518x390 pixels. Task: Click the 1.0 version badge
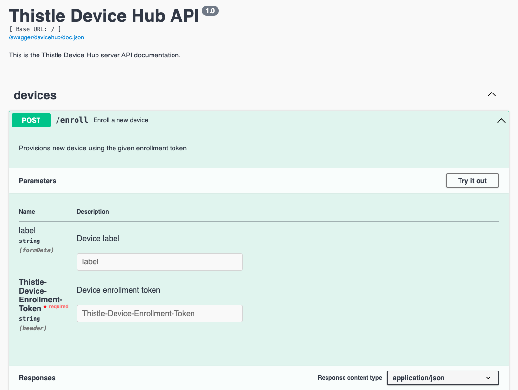210,11
